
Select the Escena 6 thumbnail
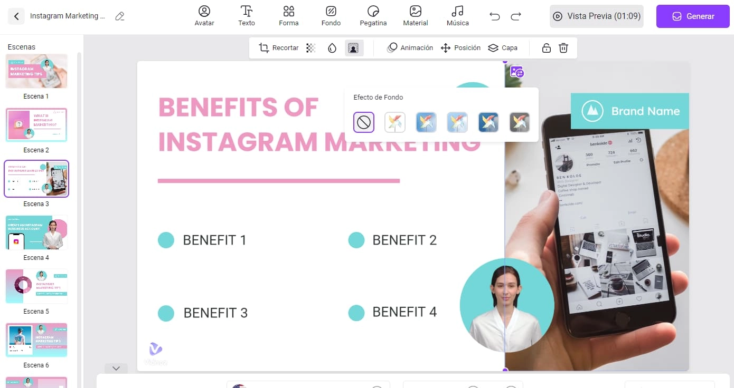36,340
